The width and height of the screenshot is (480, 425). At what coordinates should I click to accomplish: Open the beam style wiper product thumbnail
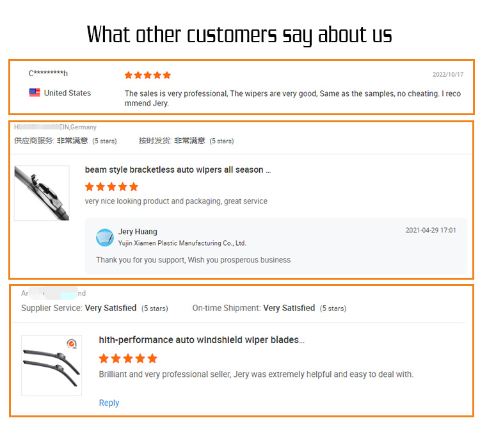pyautogui.click(x=42, y=193)
